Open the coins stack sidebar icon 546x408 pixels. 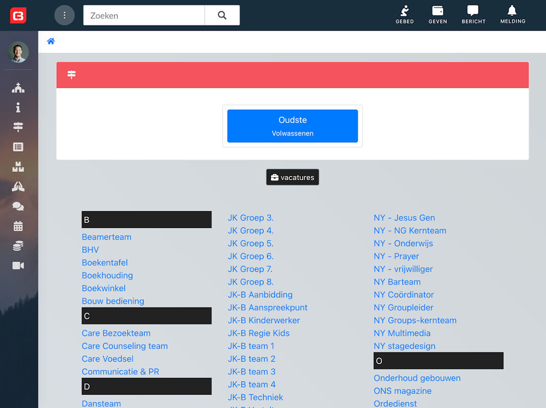click(18, 246)
